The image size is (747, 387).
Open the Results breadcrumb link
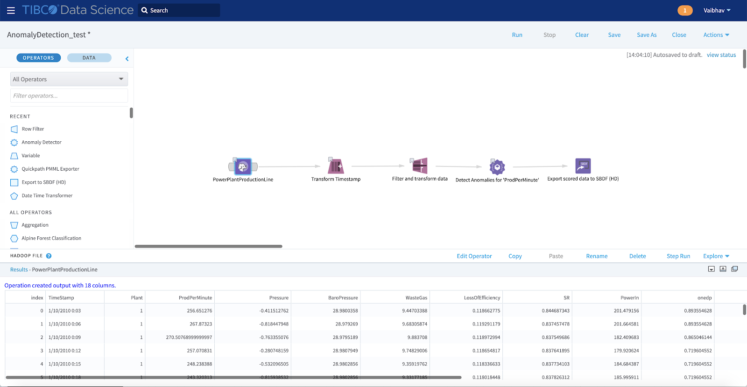19,270
